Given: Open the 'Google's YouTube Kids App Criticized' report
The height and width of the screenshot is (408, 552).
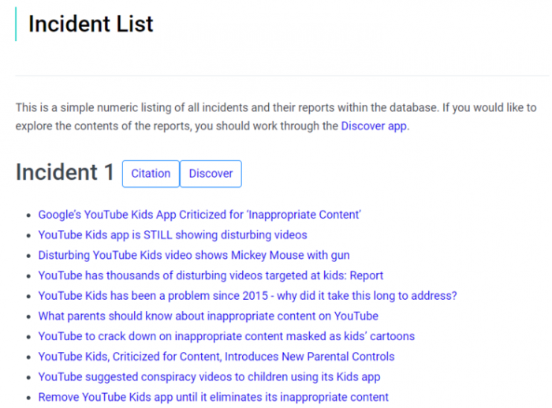Looking at the screenshot, I should (200, 214).
